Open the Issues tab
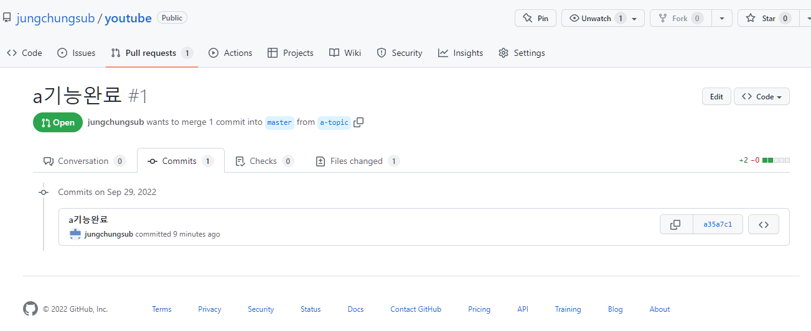 pos(76,53)
